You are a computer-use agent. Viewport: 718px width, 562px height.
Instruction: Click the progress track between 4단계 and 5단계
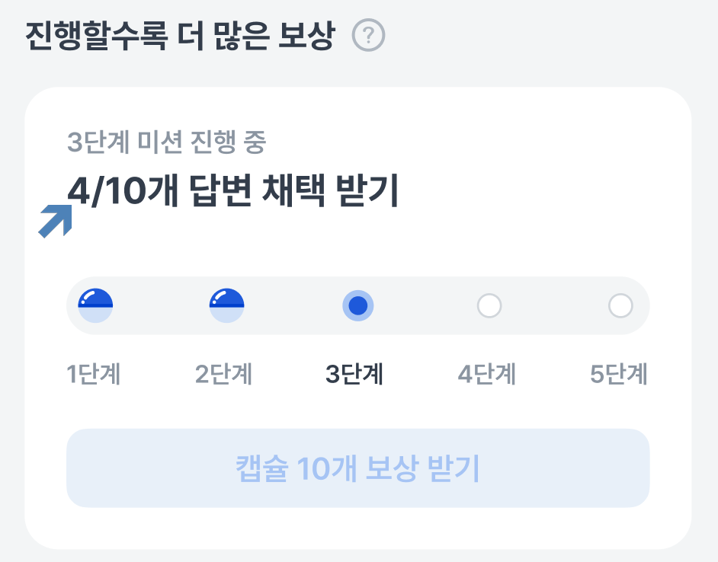click(x=555, y=305)
